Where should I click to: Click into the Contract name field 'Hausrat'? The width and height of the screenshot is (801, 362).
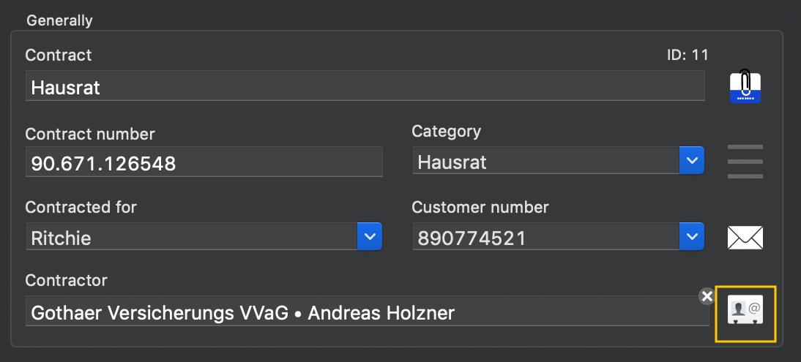pos(365,86)
